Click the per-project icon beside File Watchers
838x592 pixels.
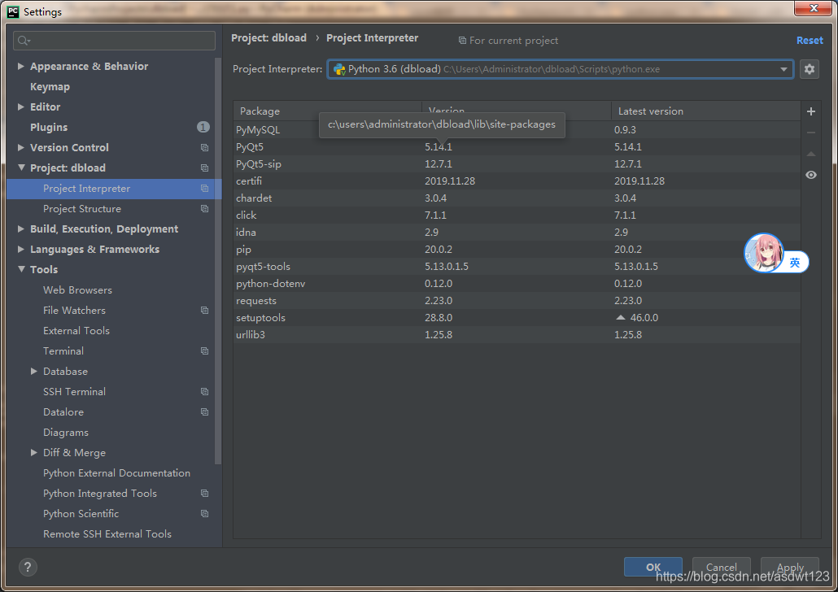204,310
